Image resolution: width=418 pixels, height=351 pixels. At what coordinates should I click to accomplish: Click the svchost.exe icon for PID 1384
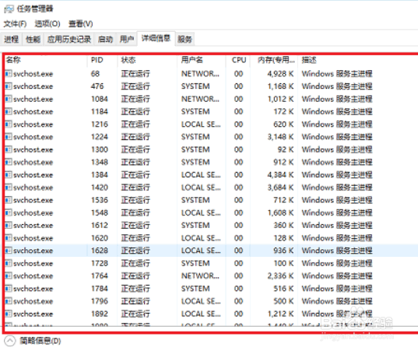[9, 175]
